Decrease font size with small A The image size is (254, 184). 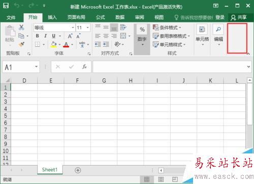tap(78, 36)
